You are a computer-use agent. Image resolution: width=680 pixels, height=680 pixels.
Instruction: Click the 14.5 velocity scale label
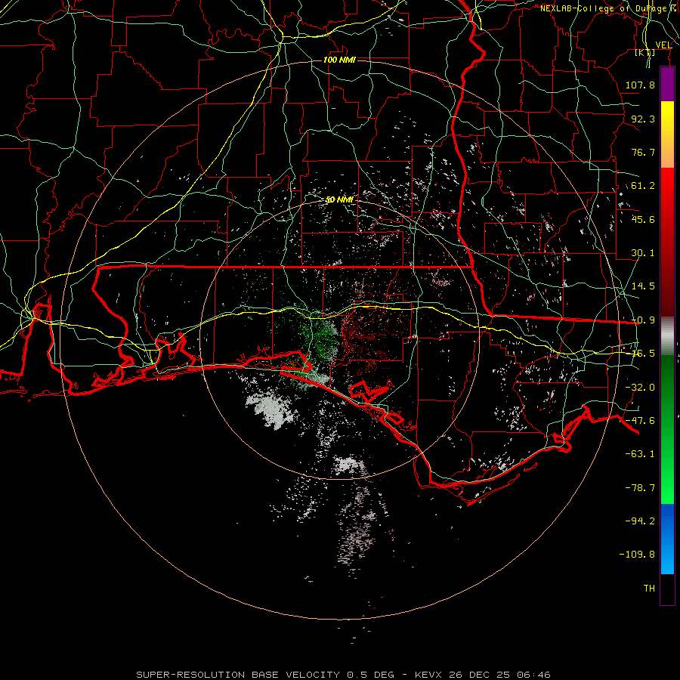pyautogui.click(x=643, y=286)
